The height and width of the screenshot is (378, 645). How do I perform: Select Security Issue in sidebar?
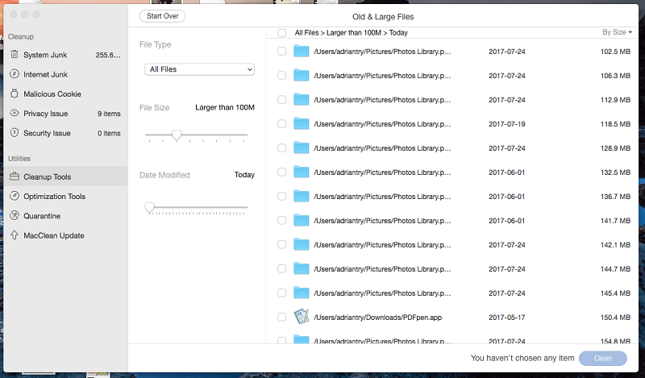pyautogui.click(x=65, y=133)
